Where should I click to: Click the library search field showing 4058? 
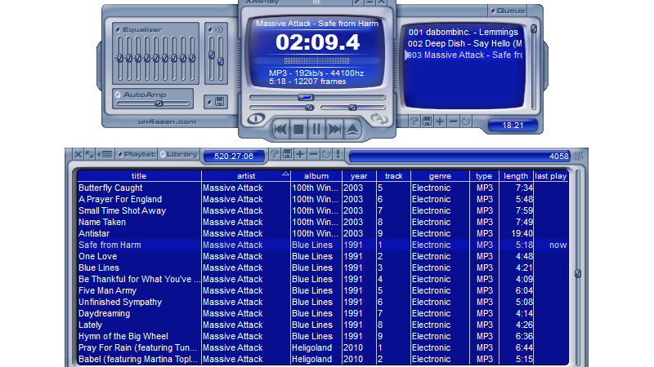(x=459, y=156)
